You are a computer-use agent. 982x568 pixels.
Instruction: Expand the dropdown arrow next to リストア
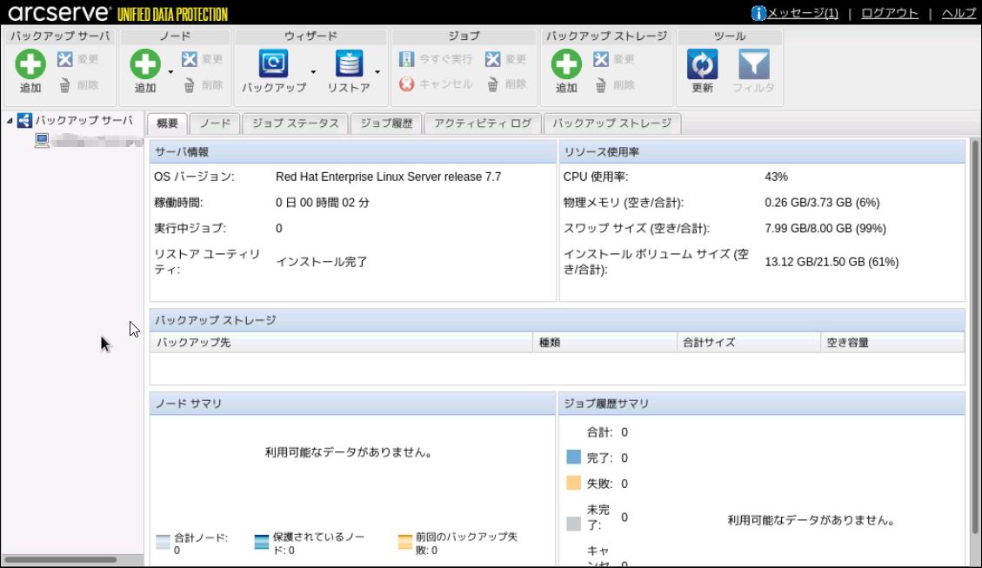pos(377,72)
